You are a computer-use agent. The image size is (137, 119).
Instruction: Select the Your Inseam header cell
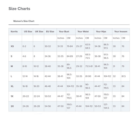(x=121, y=32)
